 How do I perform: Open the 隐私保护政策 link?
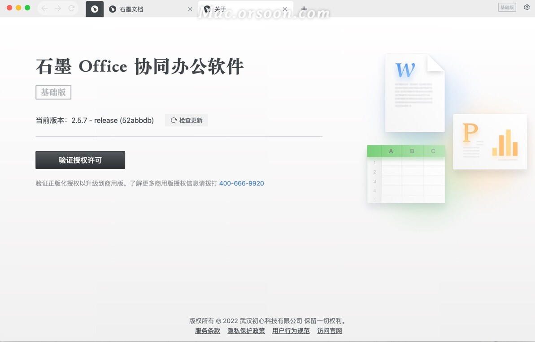click(x=246, y=331)
